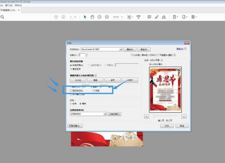Click the printer Properties button
Image resolution: width=225 pixels, height=163 pixels.
pos(130,50)
